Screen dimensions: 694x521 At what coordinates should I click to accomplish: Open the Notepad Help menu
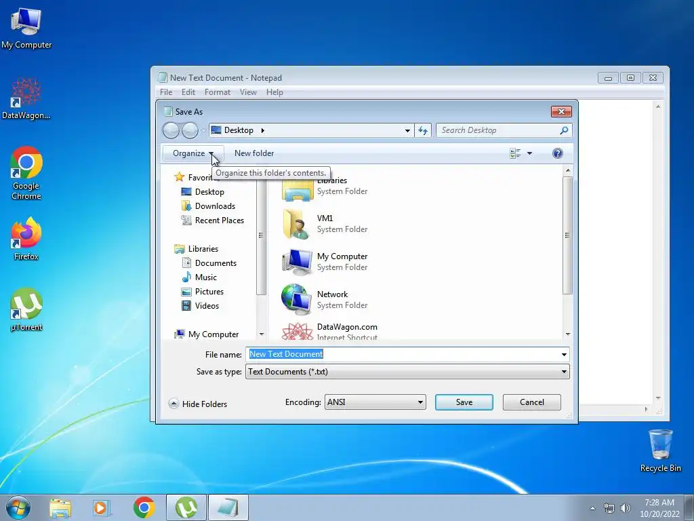click(x=274, y=92)
